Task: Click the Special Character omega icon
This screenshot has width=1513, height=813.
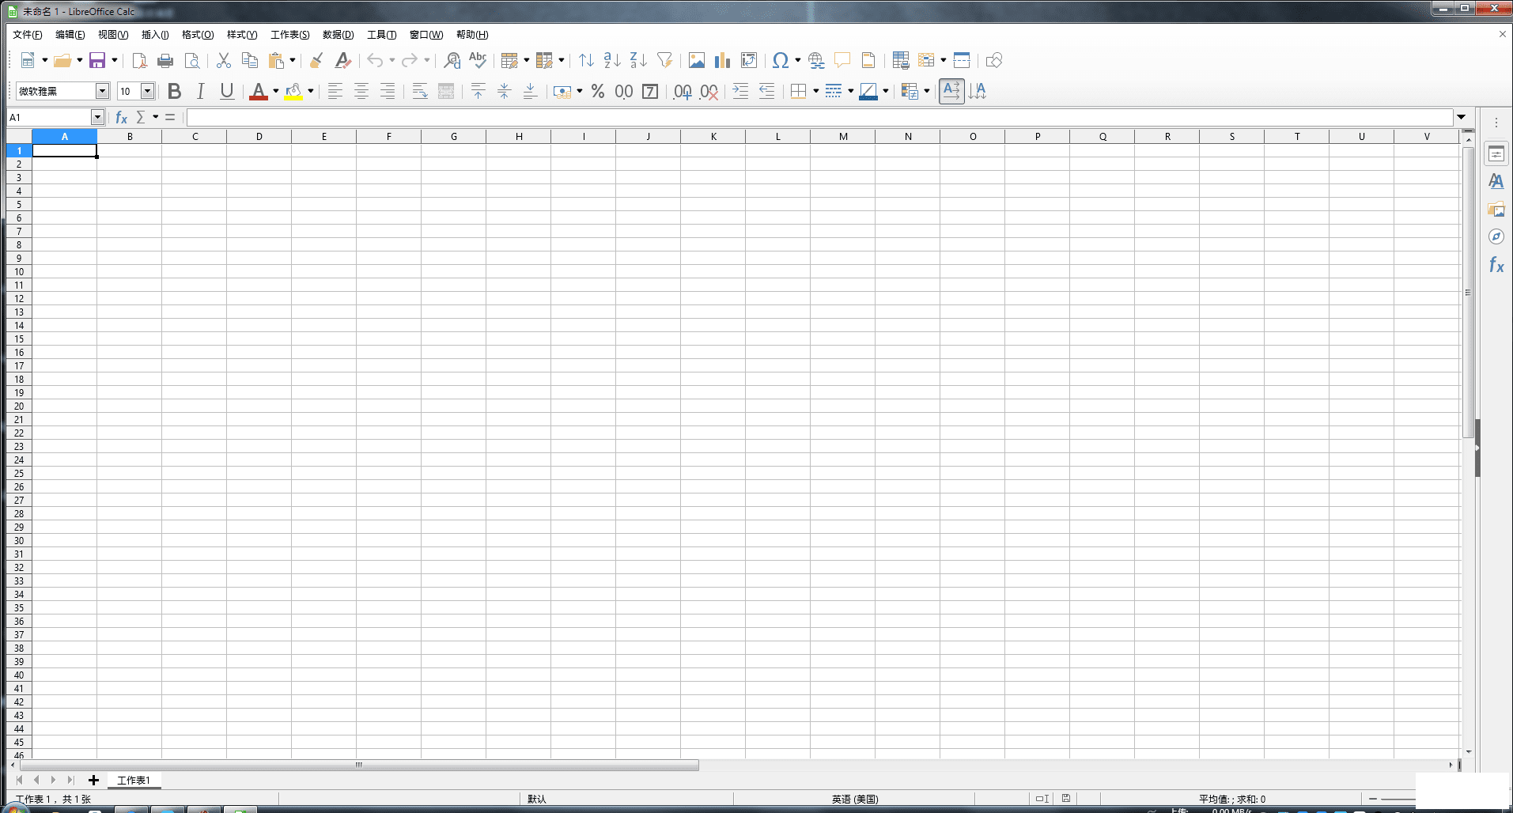Action: pyautogui.click(x=781, y=60)
